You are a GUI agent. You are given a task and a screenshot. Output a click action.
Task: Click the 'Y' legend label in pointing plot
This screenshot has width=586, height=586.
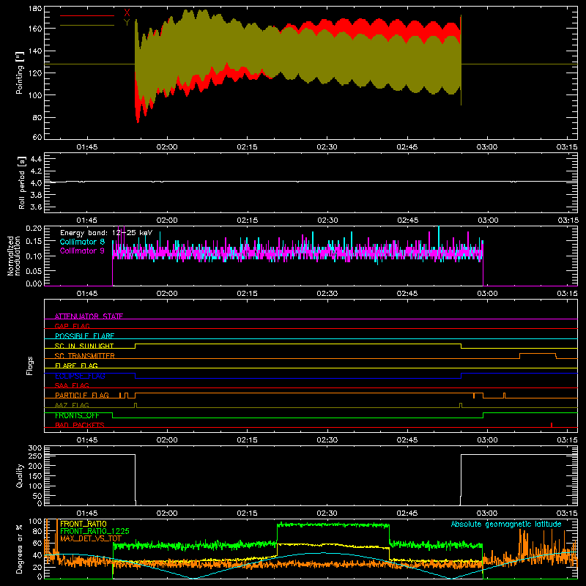coord(127,23)
